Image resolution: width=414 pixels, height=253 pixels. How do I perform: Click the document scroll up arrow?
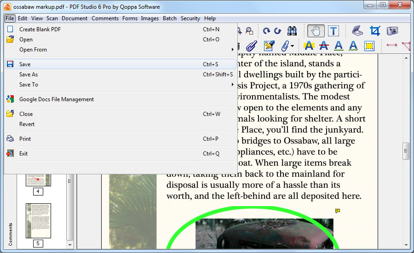(x=406, y=57)
